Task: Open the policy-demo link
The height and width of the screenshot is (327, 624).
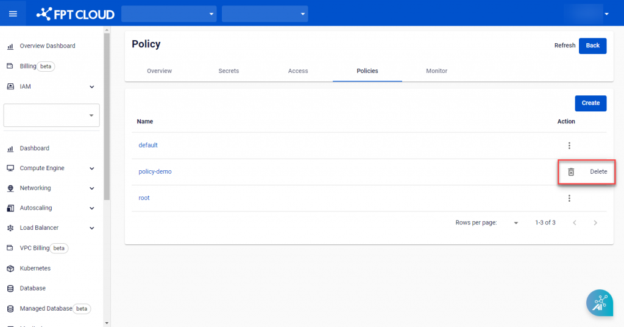Action: pyautogui.click(x=155, y=172)
